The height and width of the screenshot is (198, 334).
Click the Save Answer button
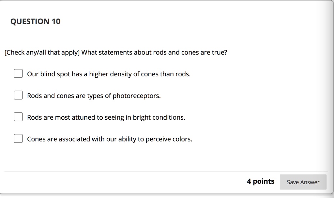pos(303,182)
